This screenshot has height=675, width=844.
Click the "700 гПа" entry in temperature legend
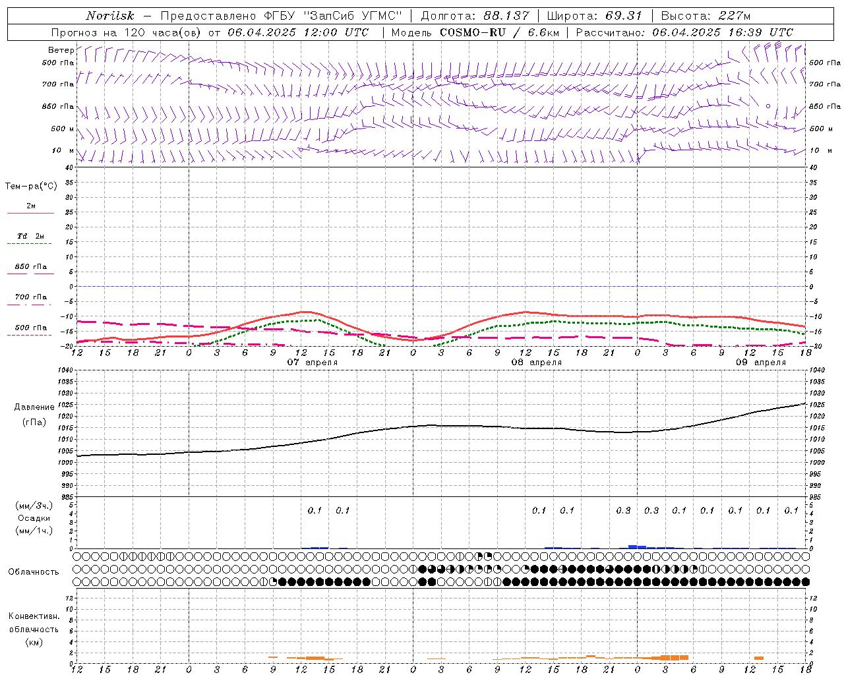click(31, 297)
